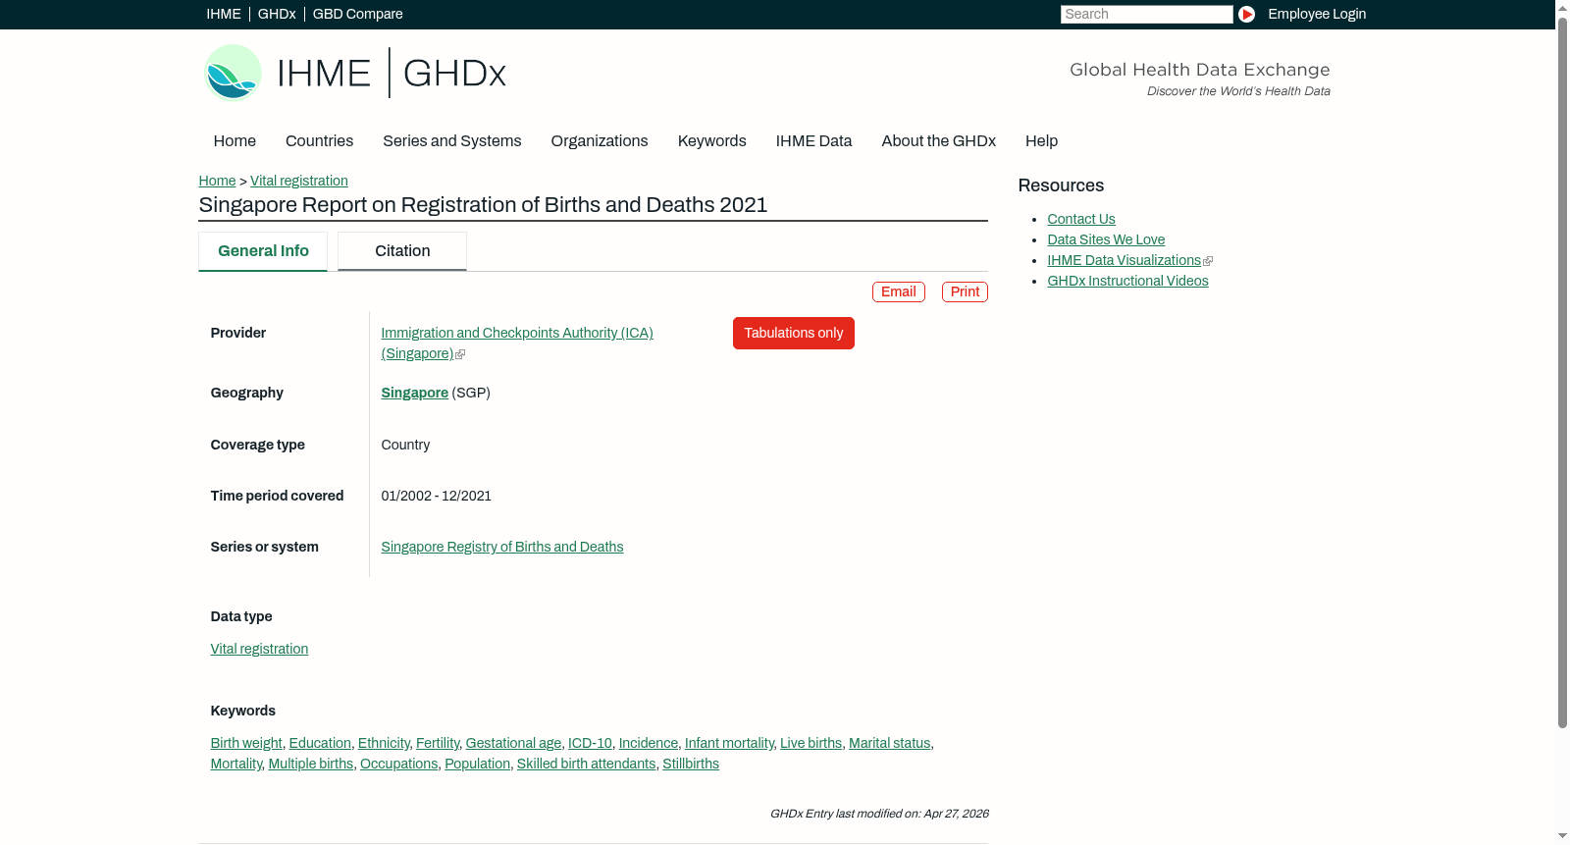The width and height of the screenshot is (1570, 845).
Task: Open Live births keyword
Action: tap(811, 743)
